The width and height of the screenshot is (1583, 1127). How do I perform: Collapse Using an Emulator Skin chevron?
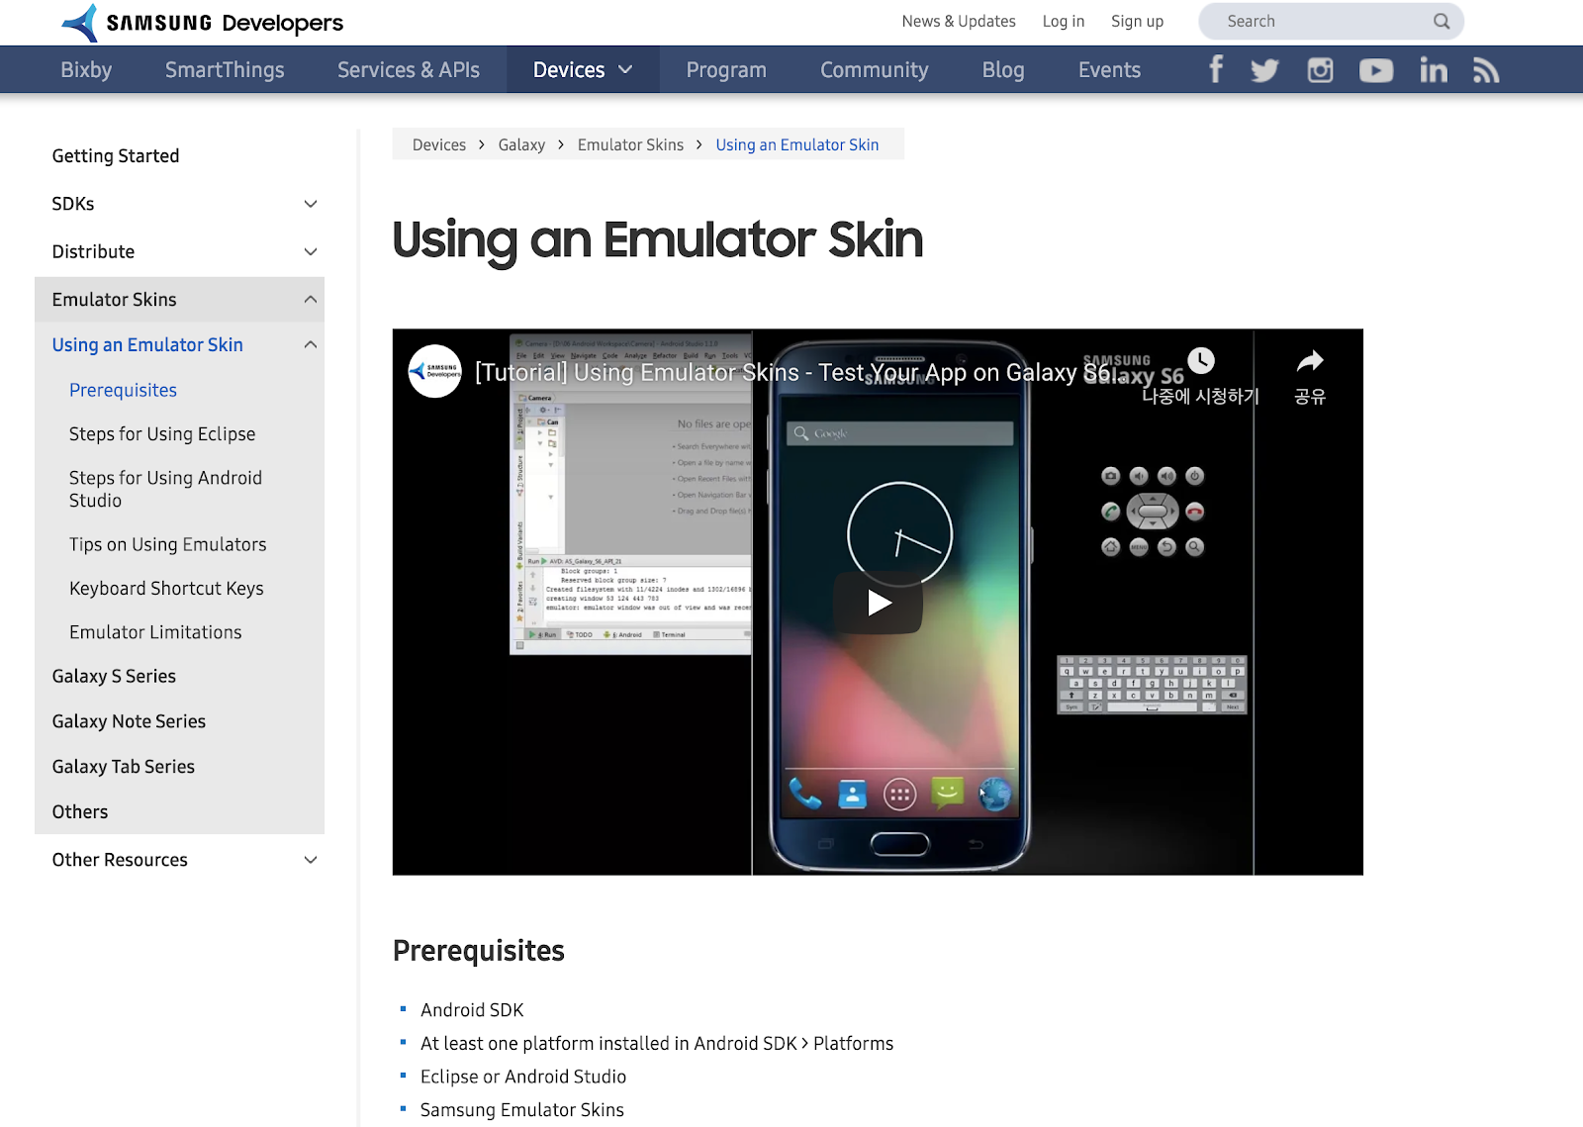pyautogui.click(x=311, y=344)
